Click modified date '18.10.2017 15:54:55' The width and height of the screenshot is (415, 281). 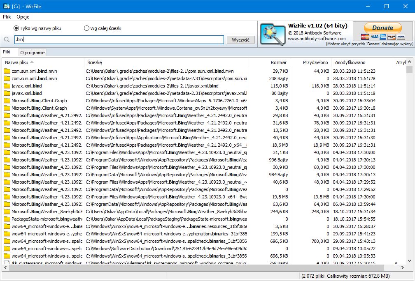[x=354, y=219]
